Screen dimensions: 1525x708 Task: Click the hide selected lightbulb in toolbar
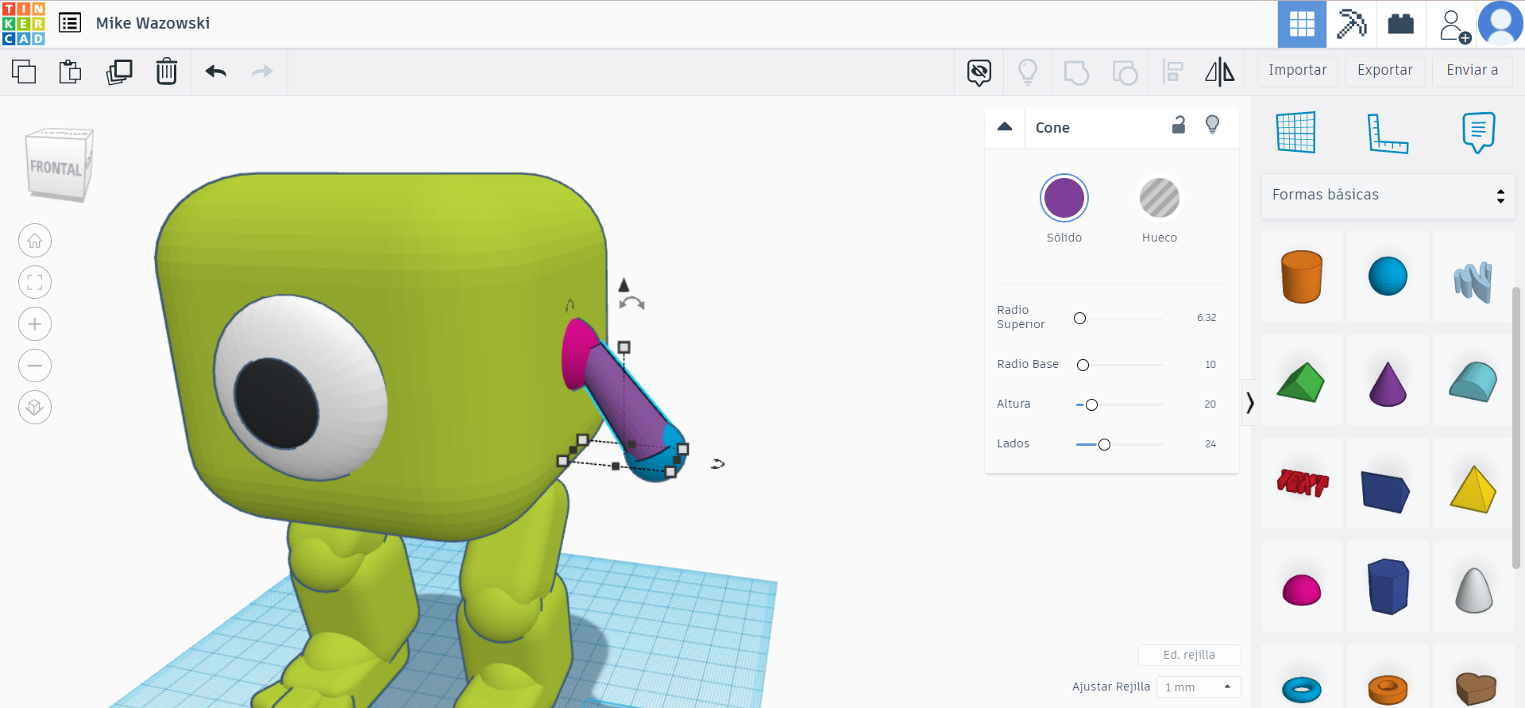(1028, 72)
